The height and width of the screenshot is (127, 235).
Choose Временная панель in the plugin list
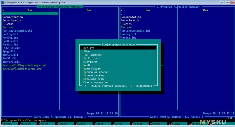pos(96,72)
